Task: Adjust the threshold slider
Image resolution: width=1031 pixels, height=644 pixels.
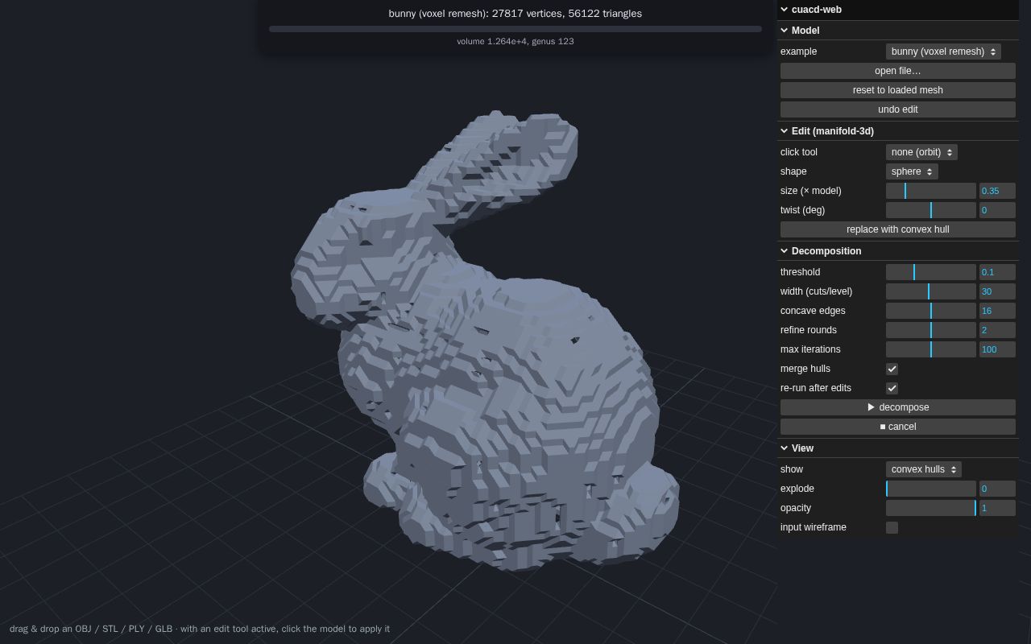Action: (x=931, y=272)
